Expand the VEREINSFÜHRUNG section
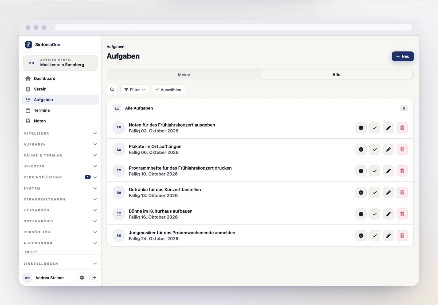 click(60, 177)
